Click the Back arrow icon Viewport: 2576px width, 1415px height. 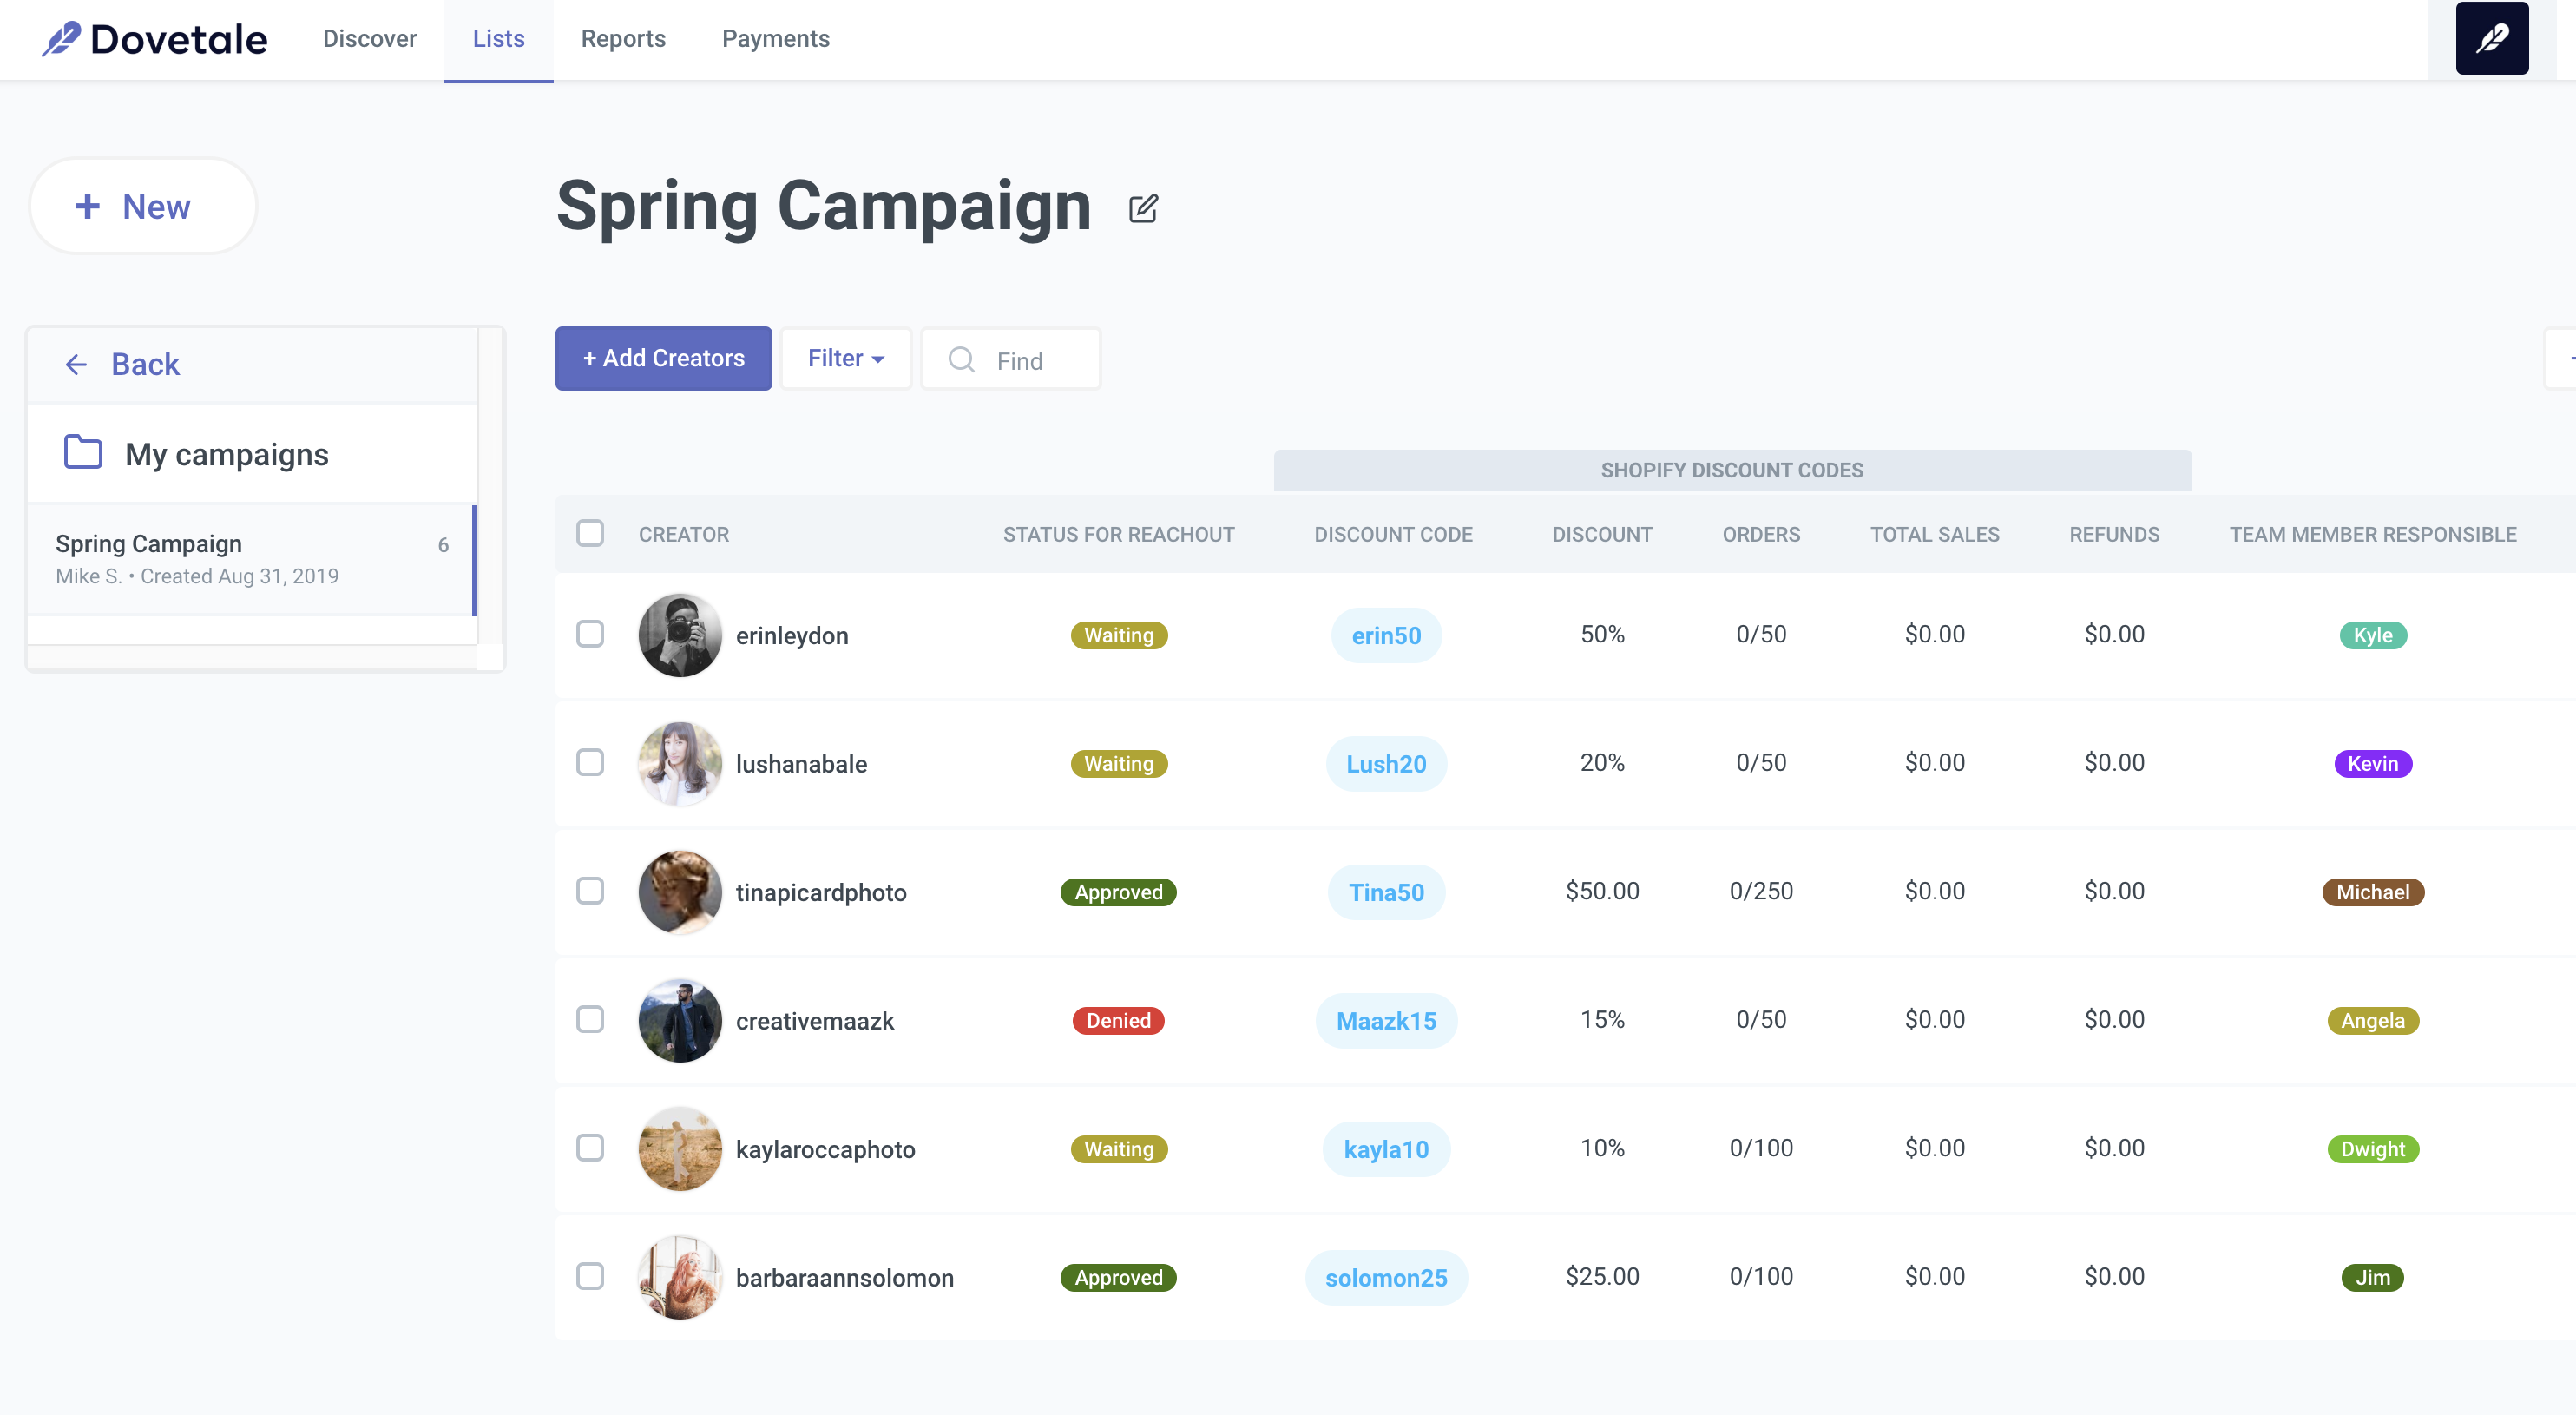[x=76, y=365]
